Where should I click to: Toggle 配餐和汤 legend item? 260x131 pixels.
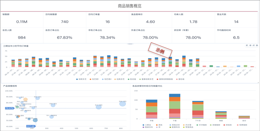174,127
